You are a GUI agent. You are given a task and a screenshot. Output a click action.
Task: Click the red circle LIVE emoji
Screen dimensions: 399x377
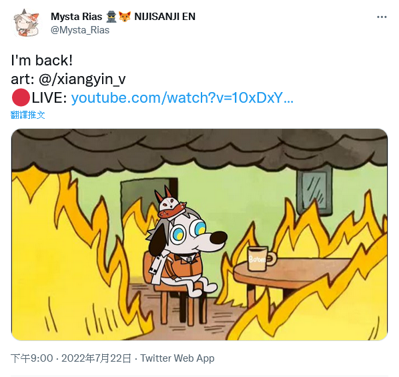21,97
